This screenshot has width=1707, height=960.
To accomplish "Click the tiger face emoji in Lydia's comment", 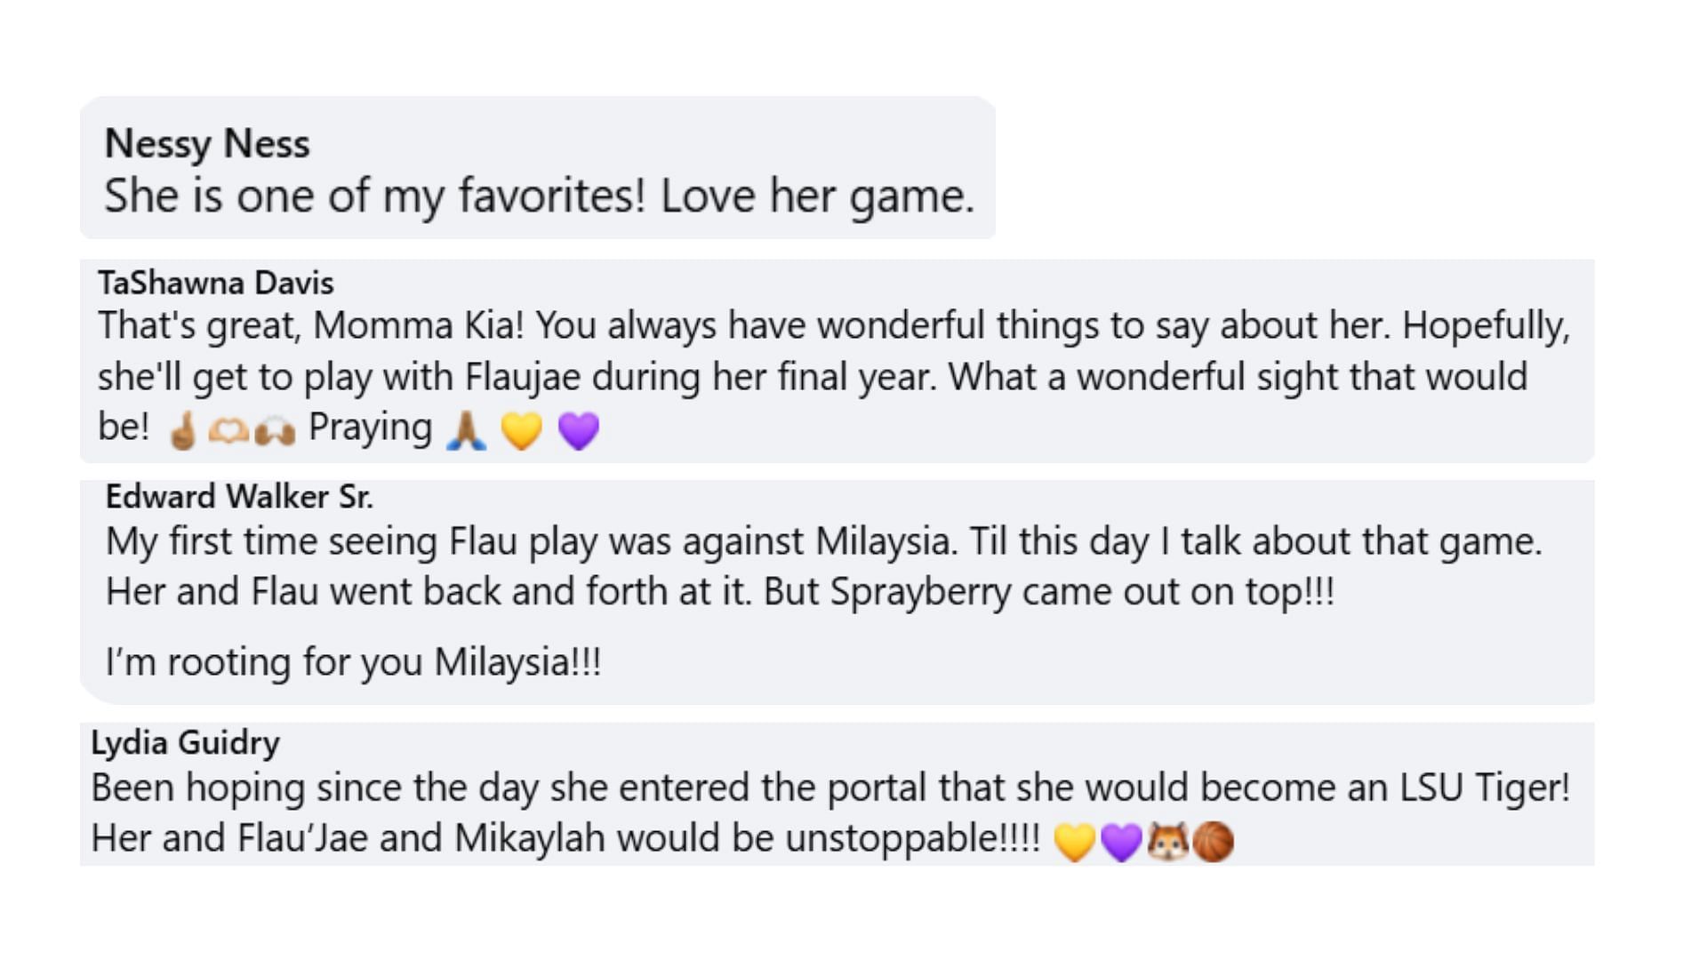I will coord(1167,841).
